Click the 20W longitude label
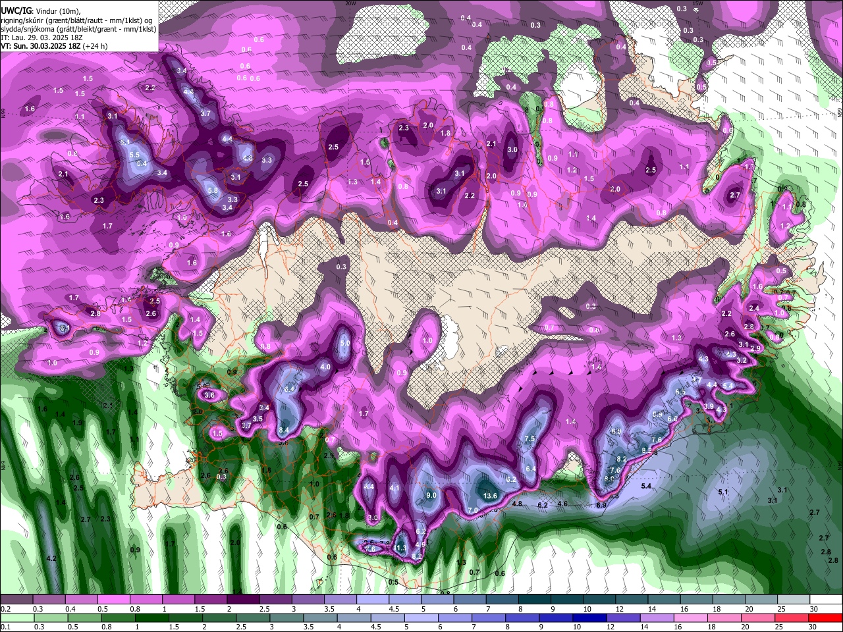843x632 pixels. 351,3
